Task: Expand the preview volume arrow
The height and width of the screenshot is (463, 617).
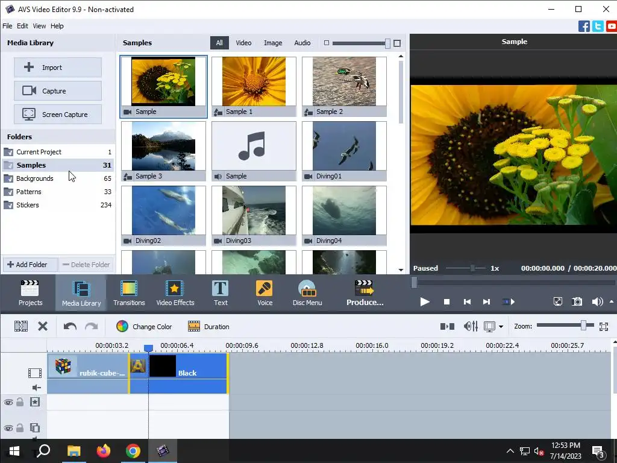Action: pos(612,301)
